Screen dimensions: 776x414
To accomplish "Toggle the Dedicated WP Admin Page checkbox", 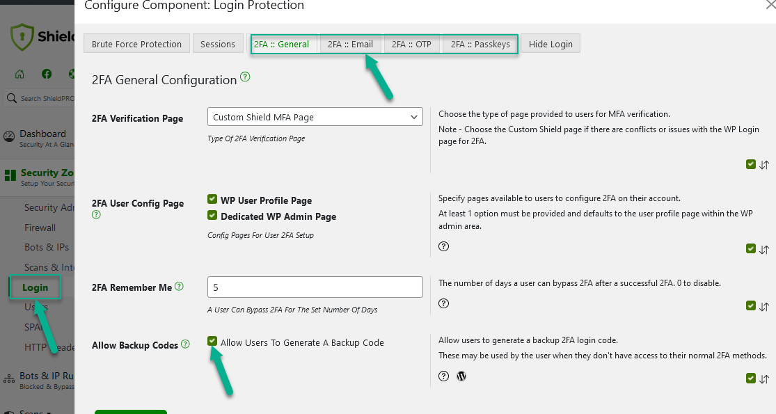I will (x=212, y=216).
